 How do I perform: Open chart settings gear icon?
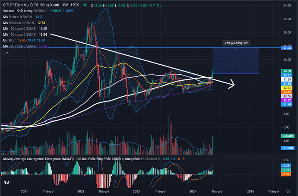288,191
